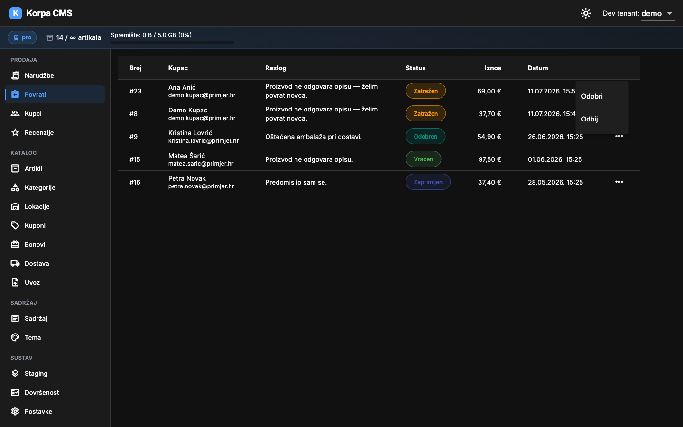Click the pro plan badge
This screenshot has height=427, width=683.
[22, 37]
